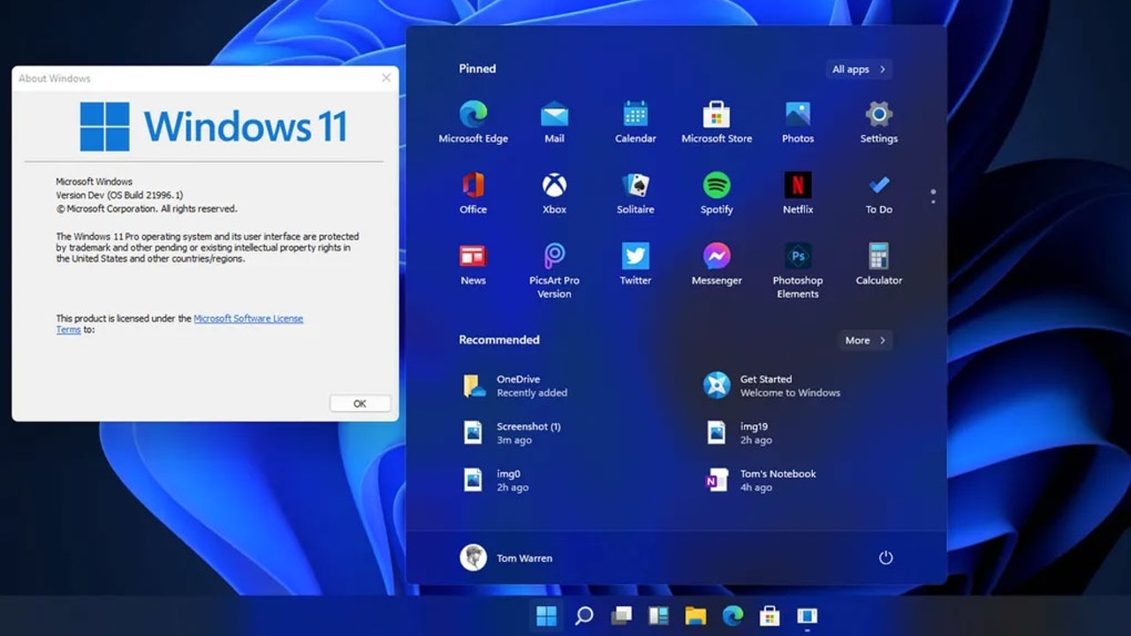
Task: Open the Microsoft Software License Terms link
Action: click(248, 319)
